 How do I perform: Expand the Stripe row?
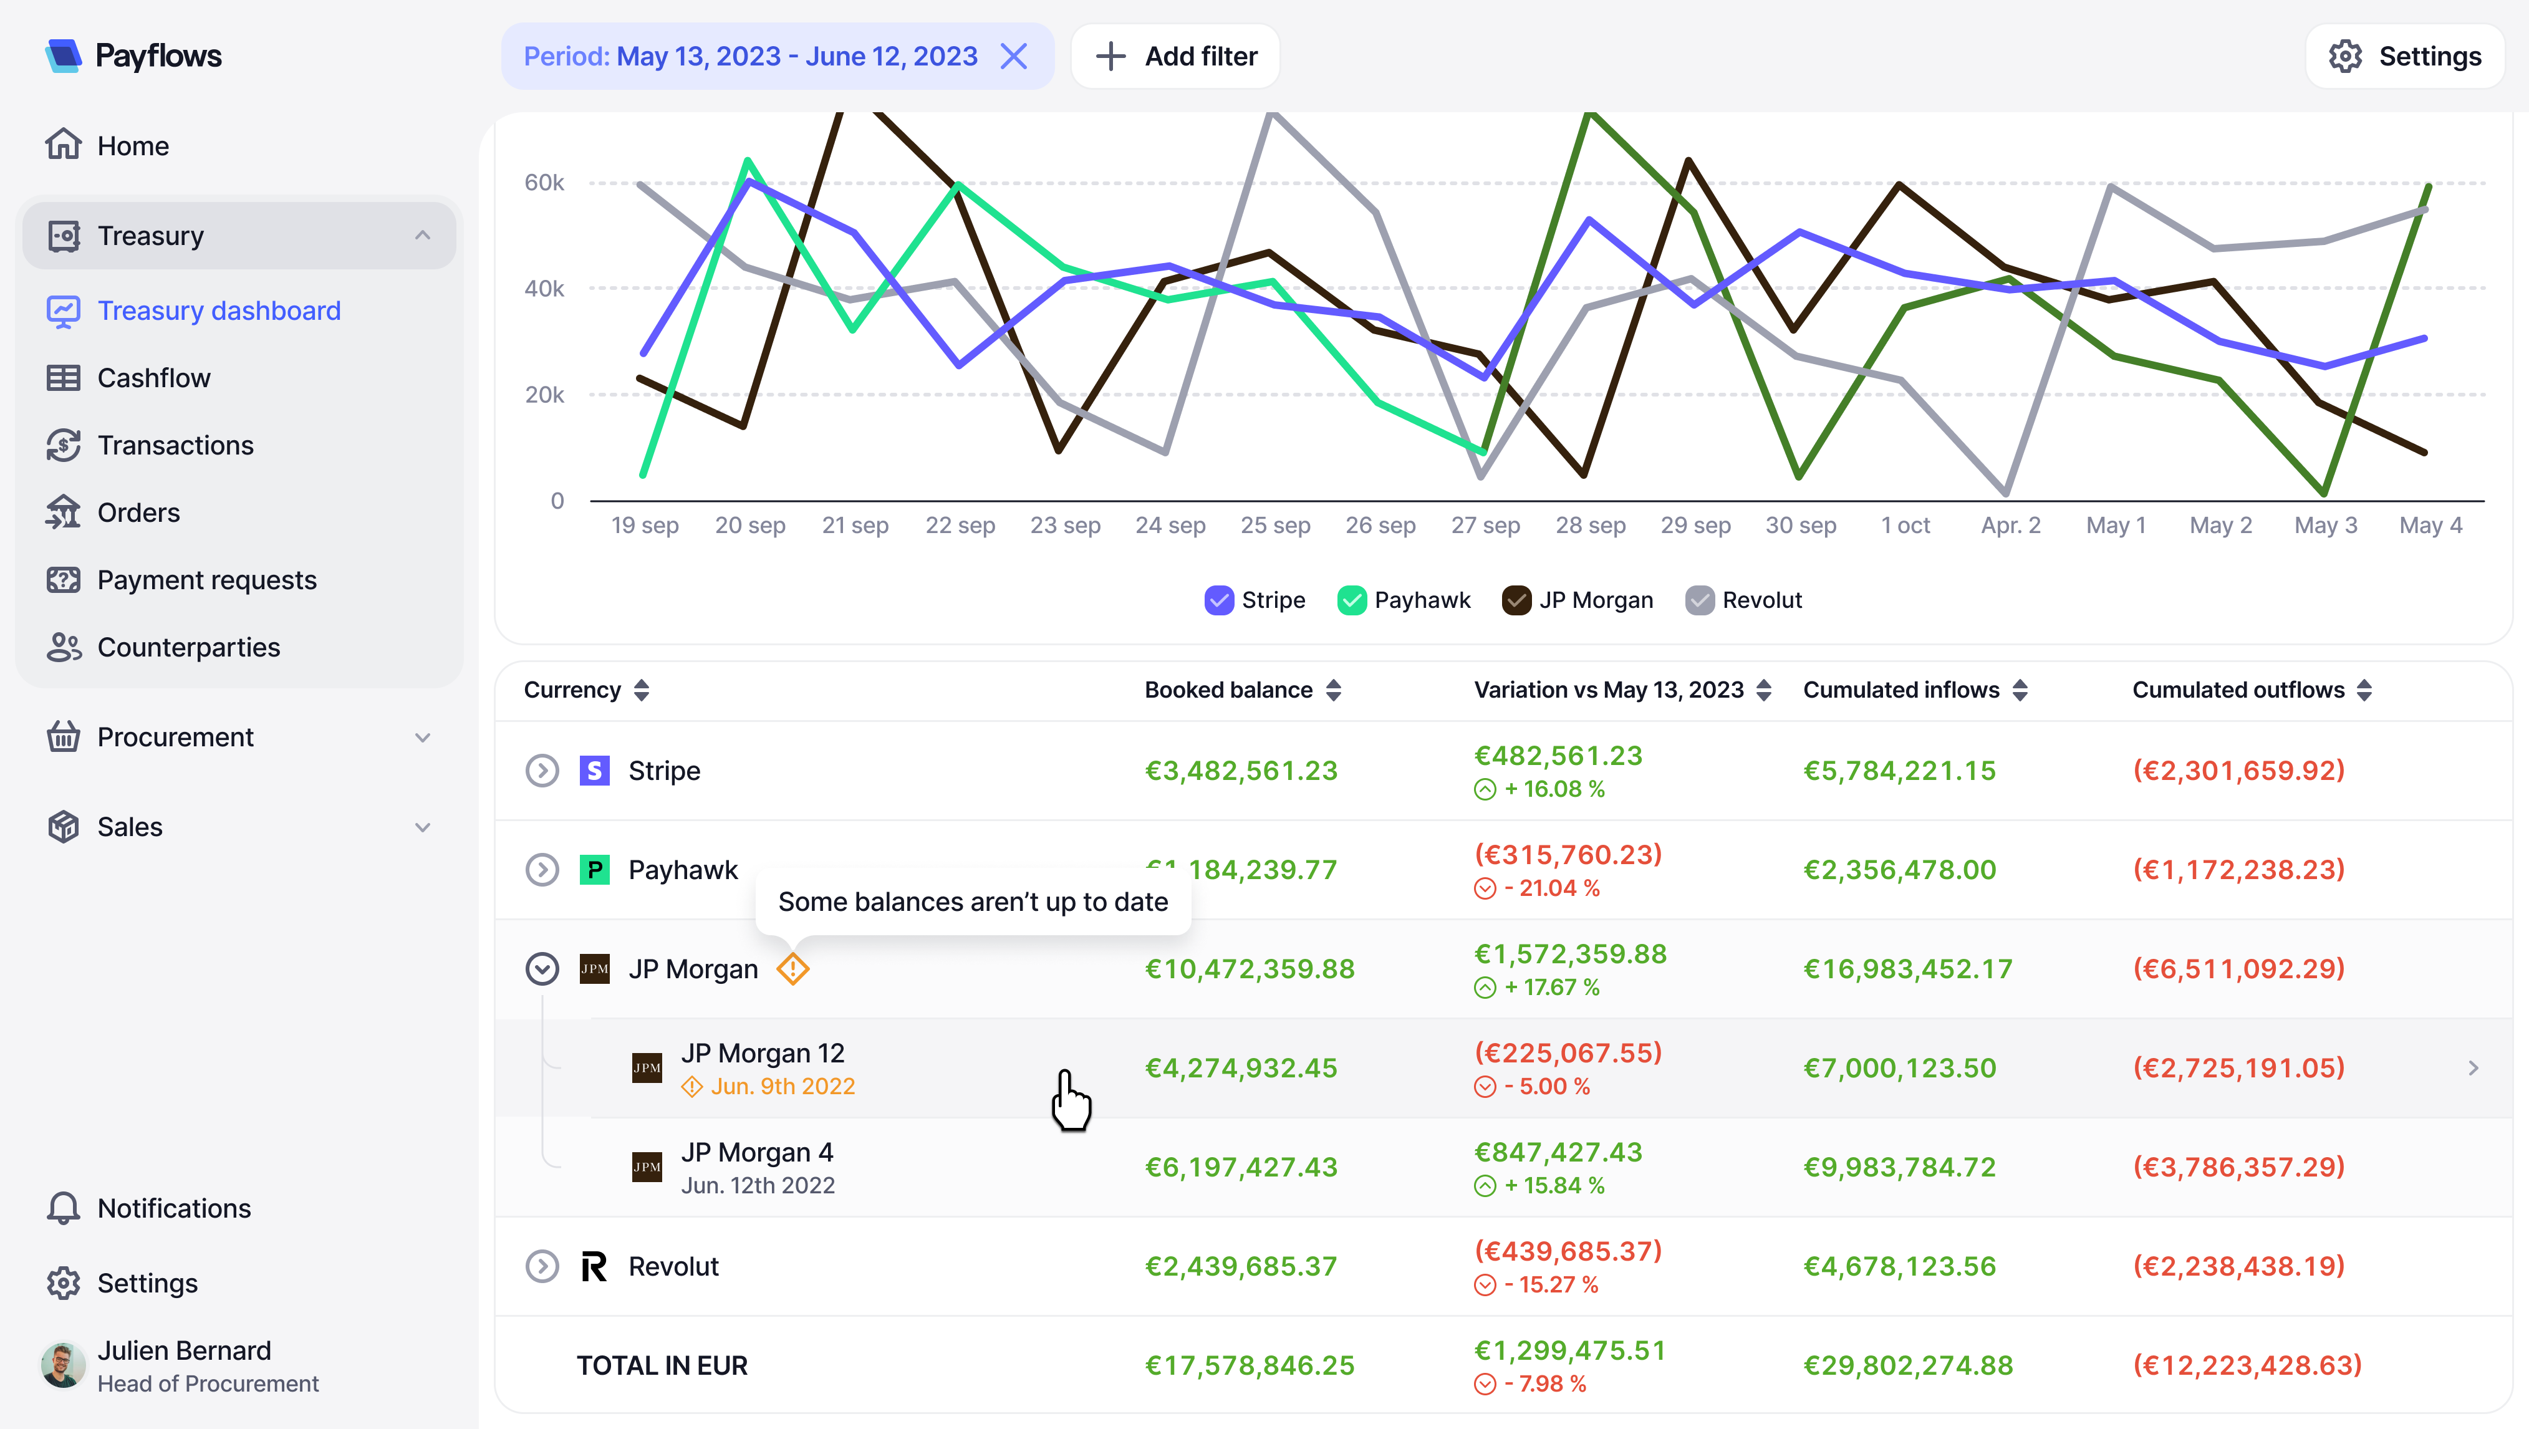[542, 771]
